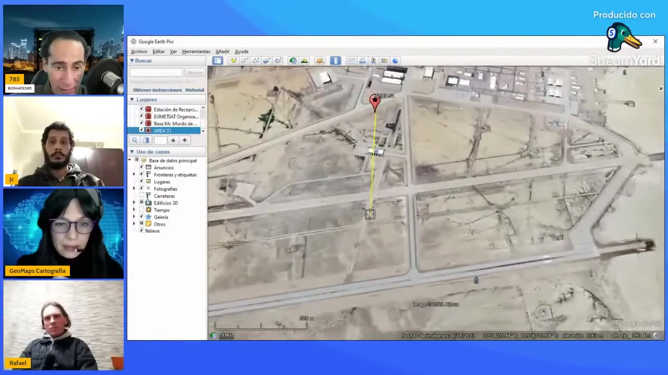668x375 pixels.
Task: Click the magnifier search-places icon under Lugares
Action: click(135, 140)
